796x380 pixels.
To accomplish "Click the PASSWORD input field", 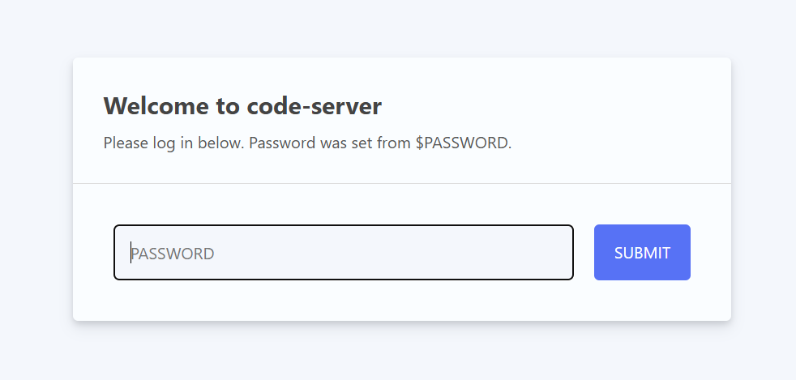I will (x=343, y=253).
